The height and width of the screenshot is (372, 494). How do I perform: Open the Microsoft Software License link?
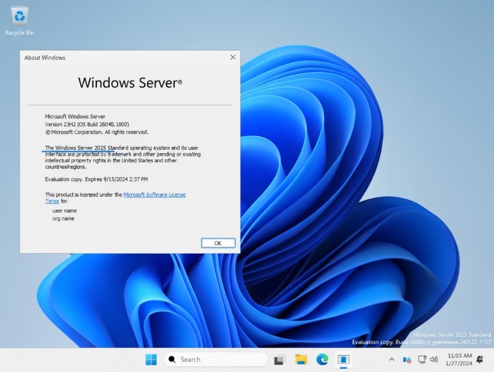pyautogui.click(x=154, y=194)
